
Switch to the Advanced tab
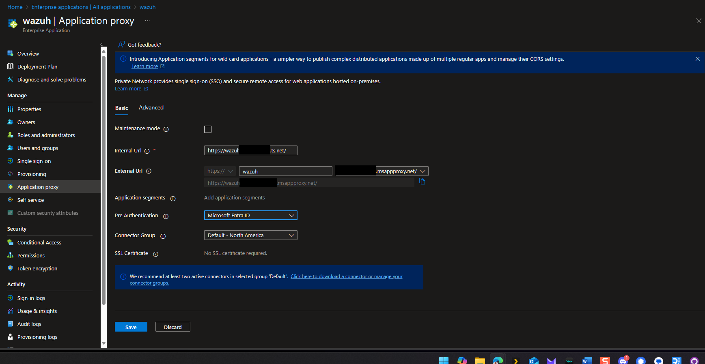pos(151,107)
